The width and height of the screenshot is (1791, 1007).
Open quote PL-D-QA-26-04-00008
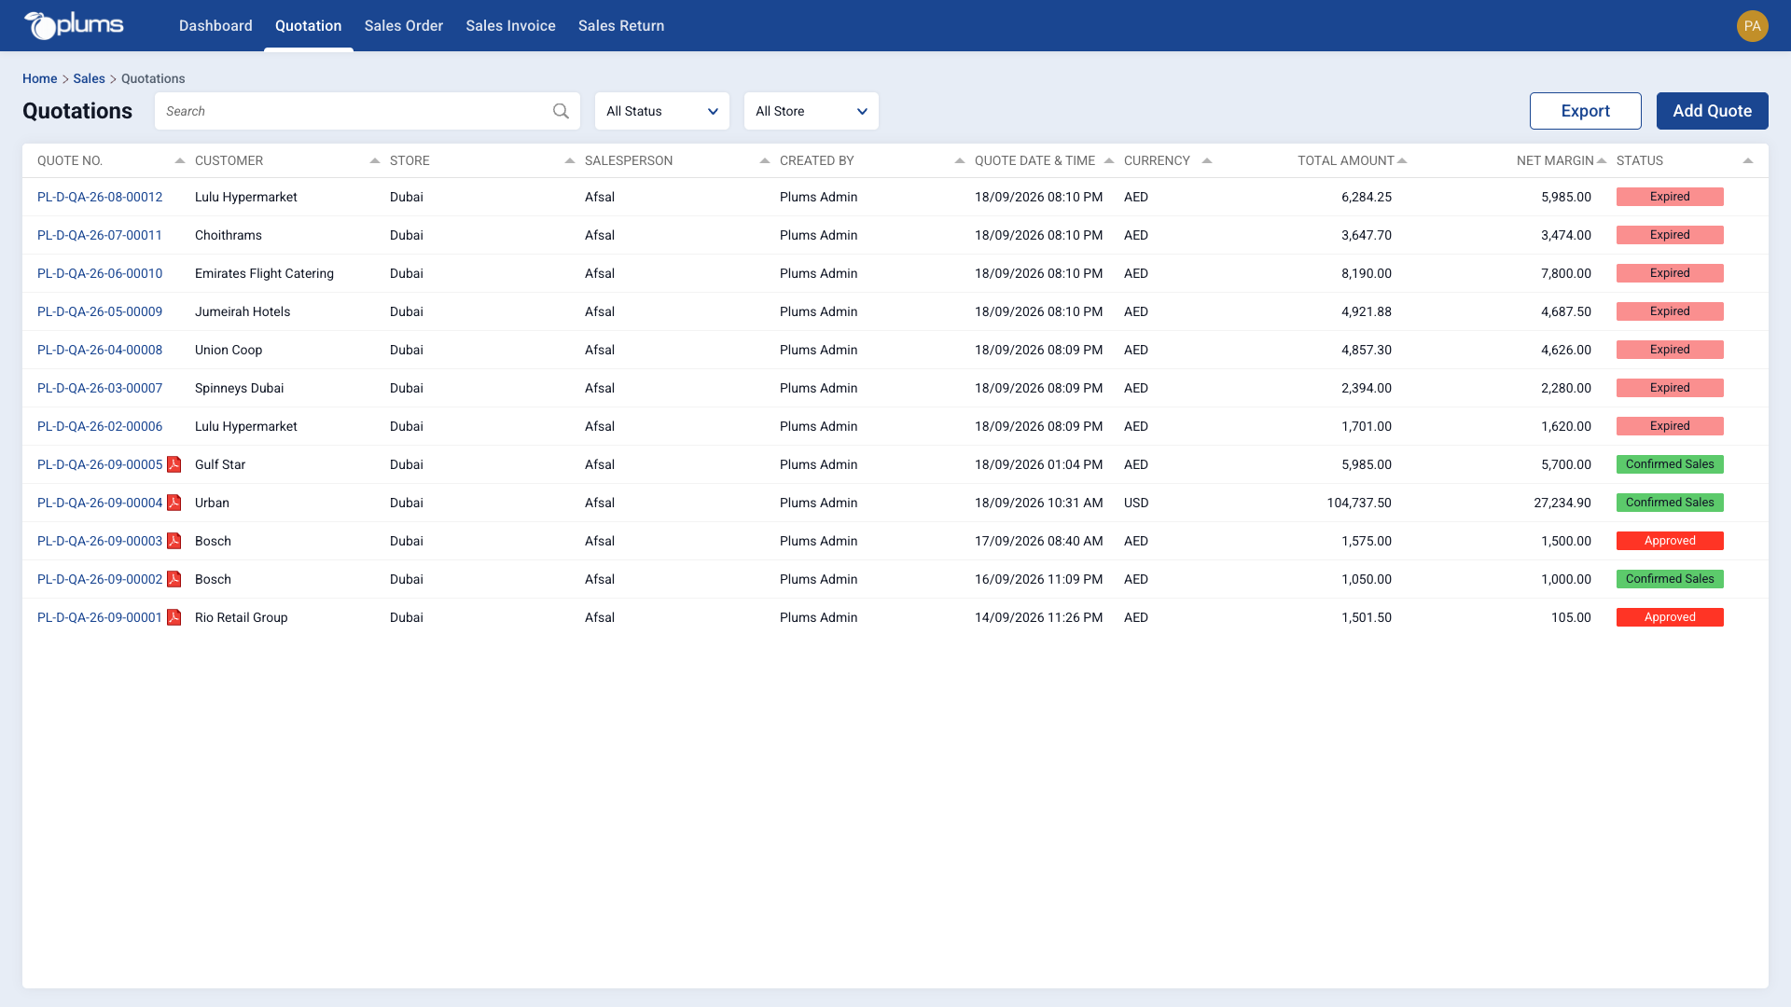(100, 350)
